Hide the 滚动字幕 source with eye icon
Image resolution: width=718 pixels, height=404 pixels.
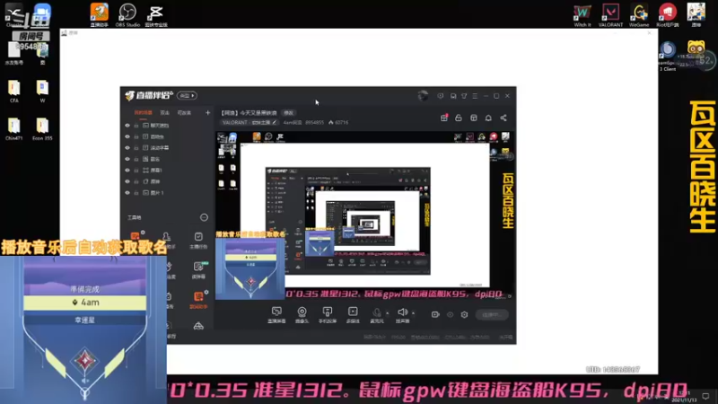(x=127, y=147)
